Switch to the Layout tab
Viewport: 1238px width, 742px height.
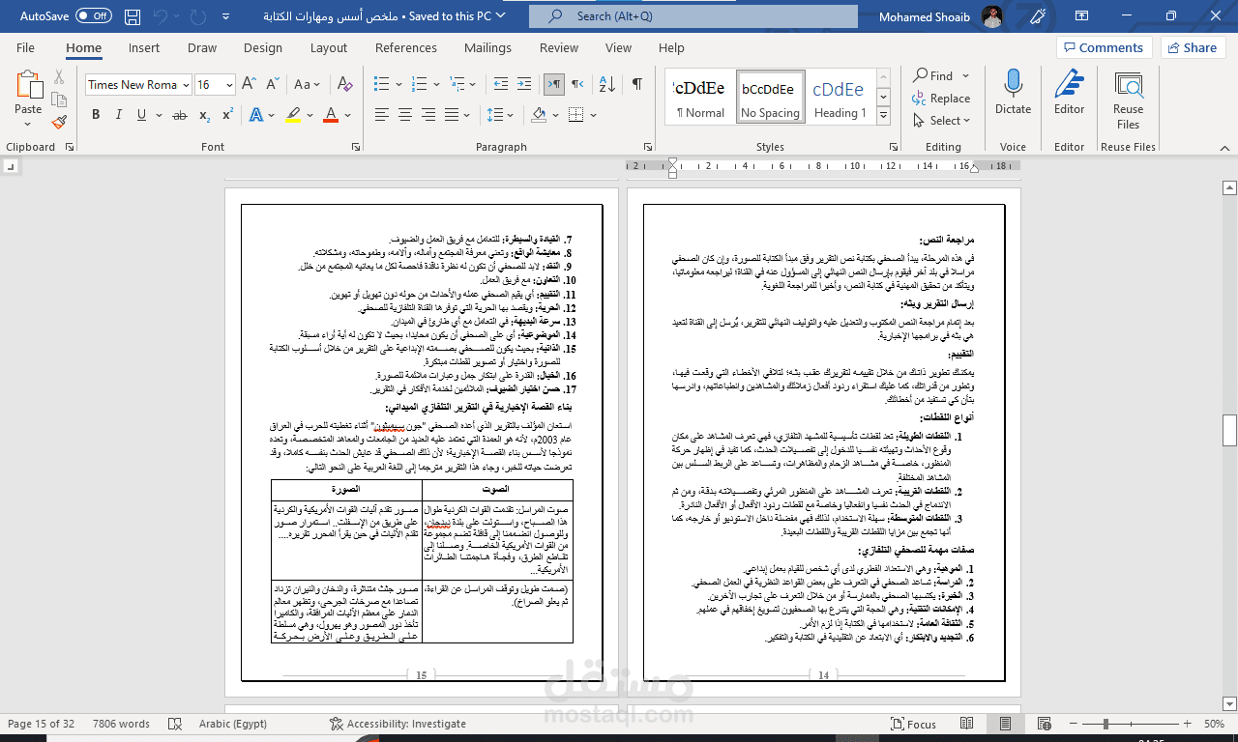(x=329, y=47)
